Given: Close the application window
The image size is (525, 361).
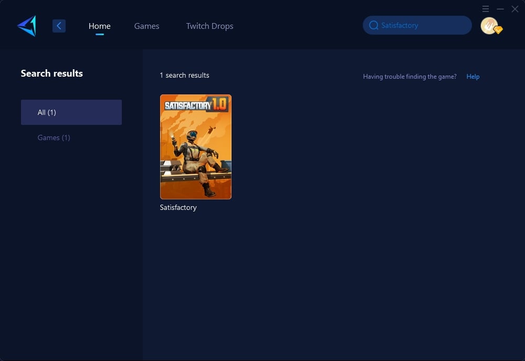Looking at the screenshot, I should click(x=515, y=9).
